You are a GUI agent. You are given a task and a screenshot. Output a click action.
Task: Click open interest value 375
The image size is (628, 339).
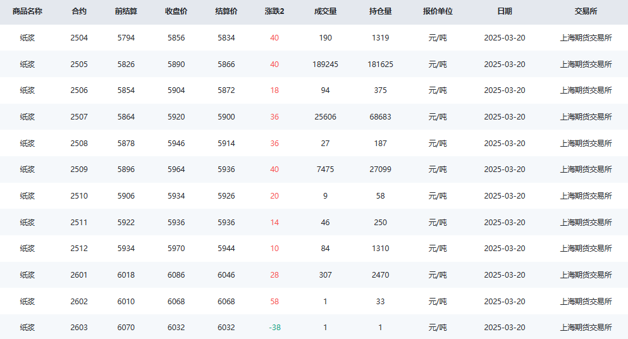[x=380, y=90]
